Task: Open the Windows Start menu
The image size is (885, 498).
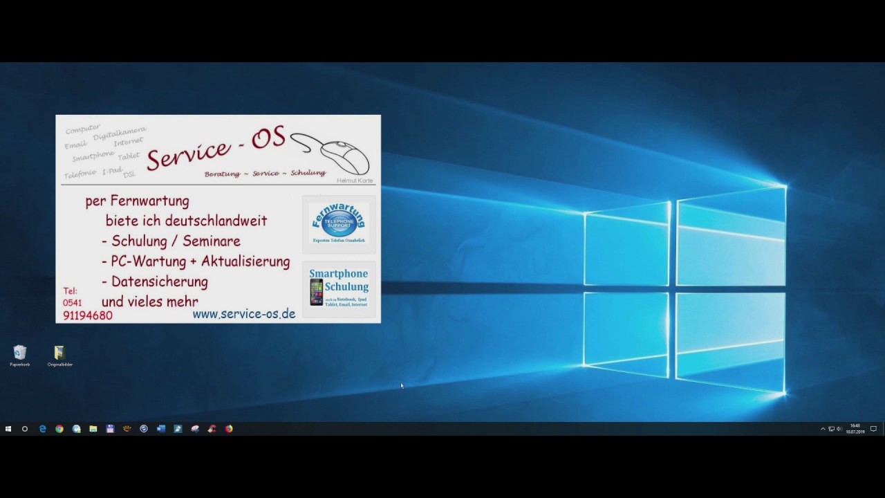Action: 8,429
